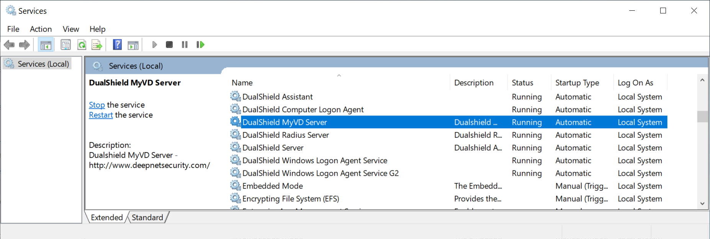
Task: Open the Action menu
Action: coord(41,29)
